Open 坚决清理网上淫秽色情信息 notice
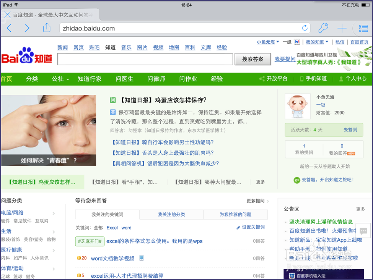Viewport: 373px width, 280px height. pyautogui.click(x=321, y=222)
